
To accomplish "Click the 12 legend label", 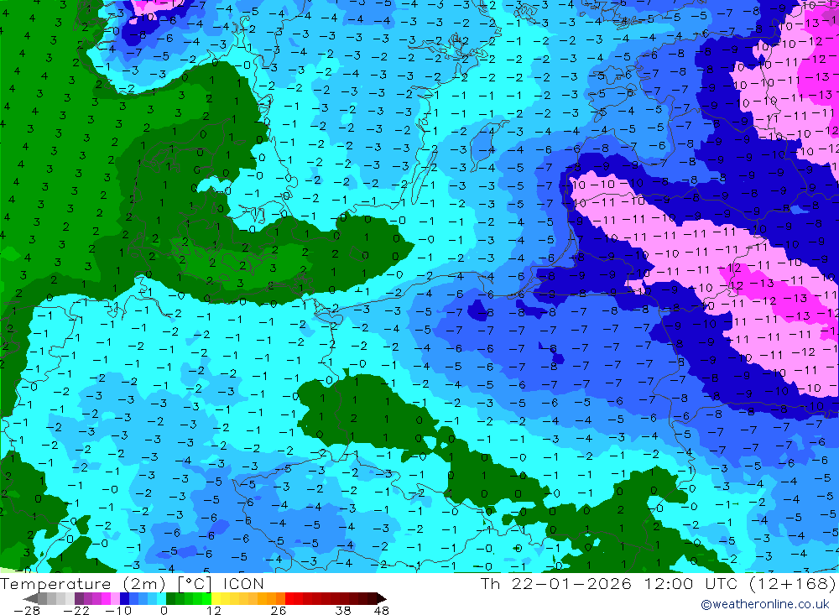I will (214, 610).
